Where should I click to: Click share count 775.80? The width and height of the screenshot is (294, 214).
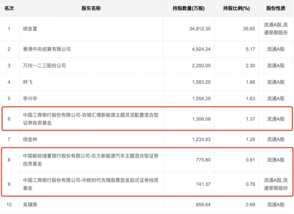click(203, 160)
